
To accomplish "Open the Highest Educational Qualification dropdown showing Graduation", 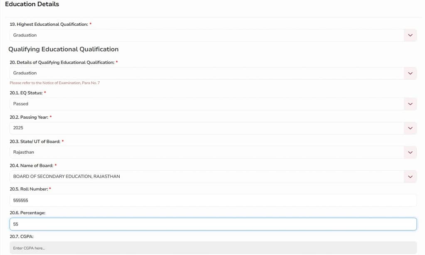I will pos(206,35).
